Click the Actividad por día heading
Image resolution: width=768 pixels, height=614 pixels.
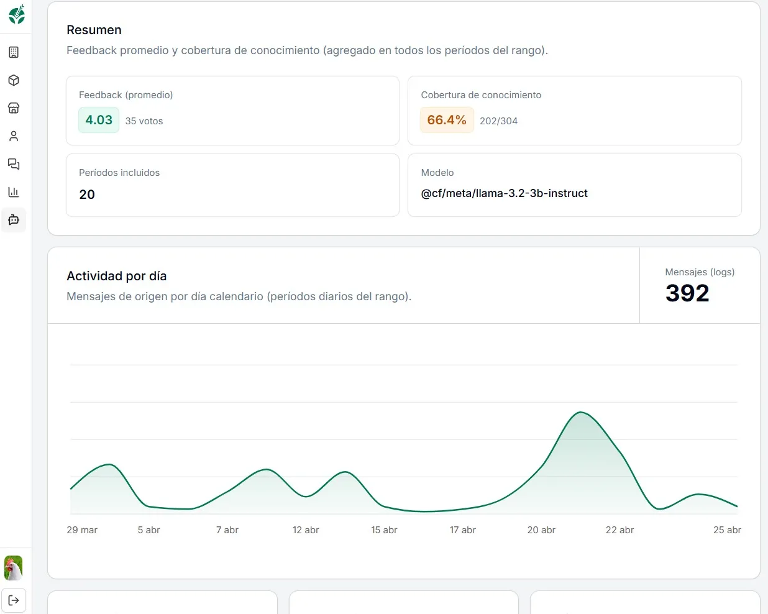(x=116, y=275)
